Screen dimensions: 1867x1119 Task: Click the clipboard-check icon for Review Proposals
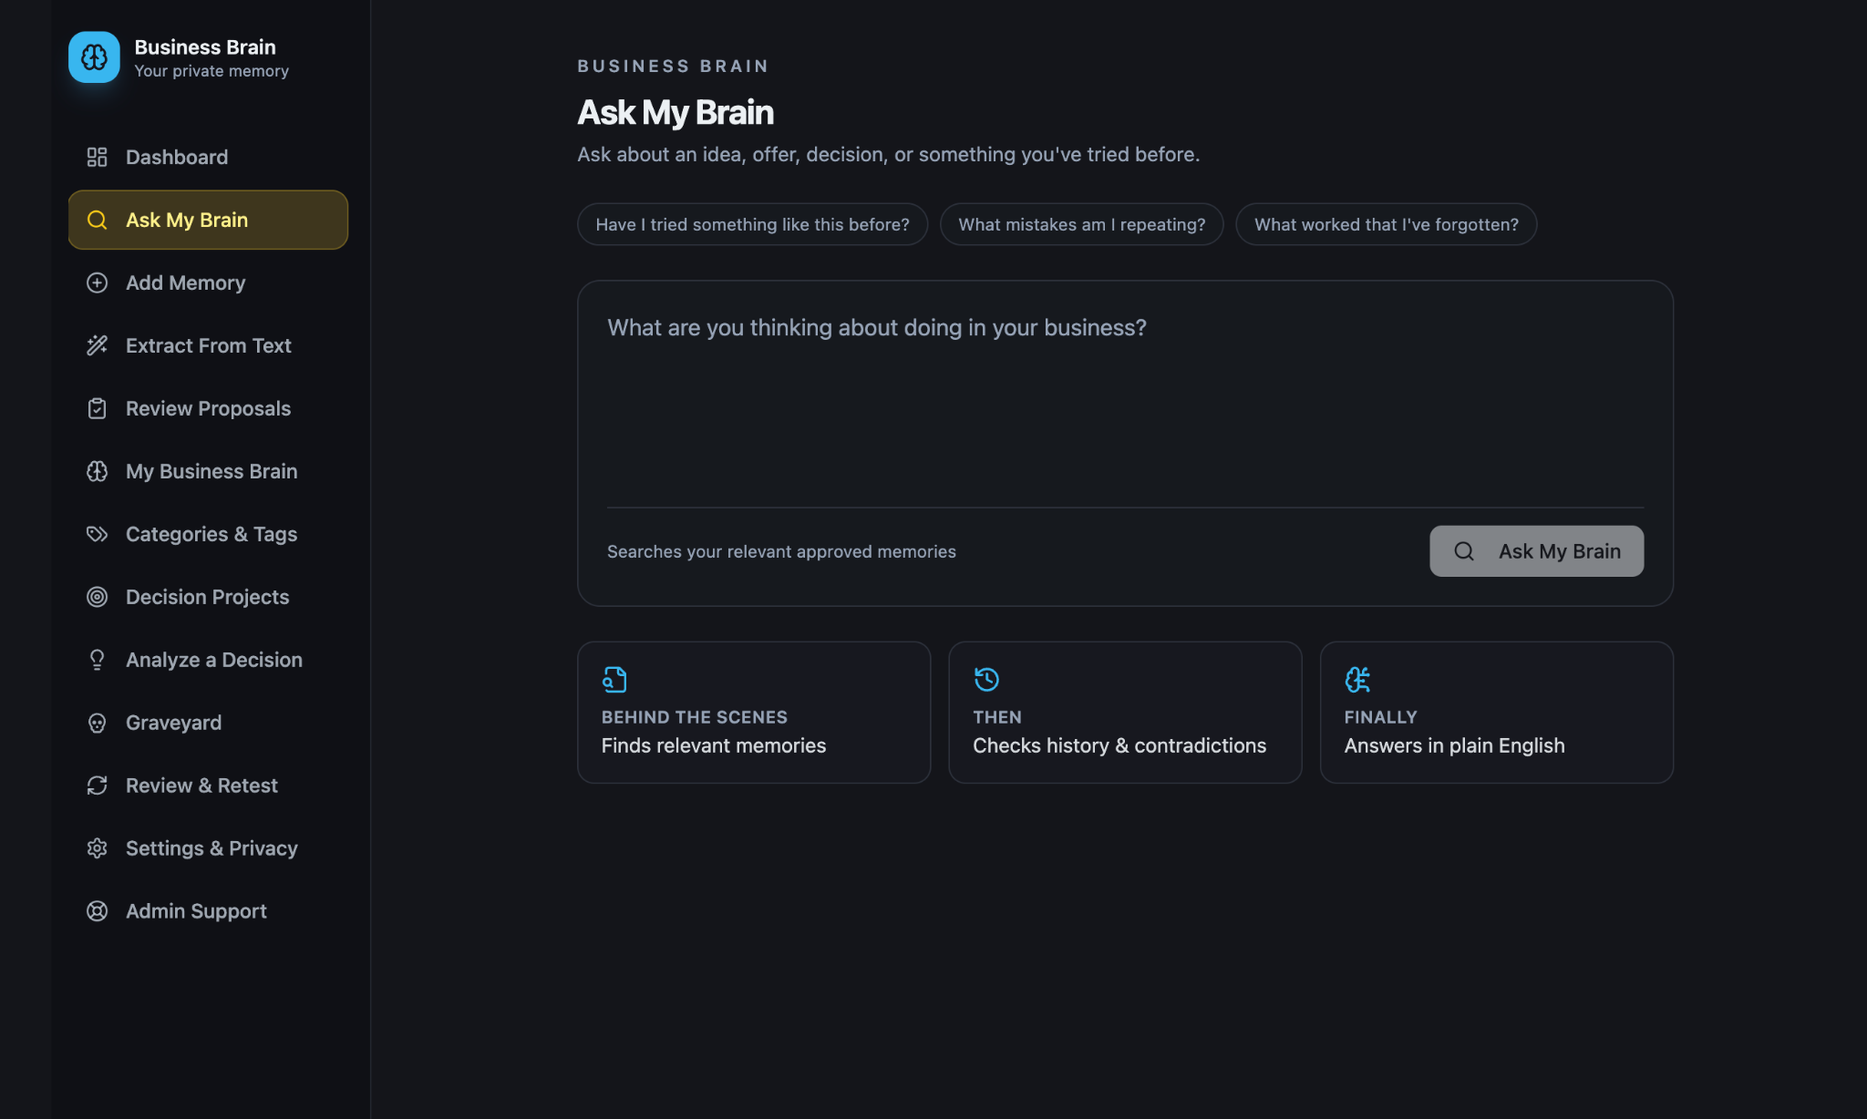pos(97,408)
